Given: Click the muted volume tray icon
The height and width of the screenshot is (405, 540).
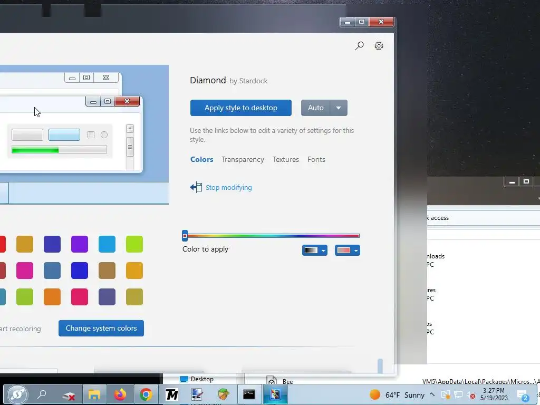Looking at the screenshot, I should tap(470, 396).
